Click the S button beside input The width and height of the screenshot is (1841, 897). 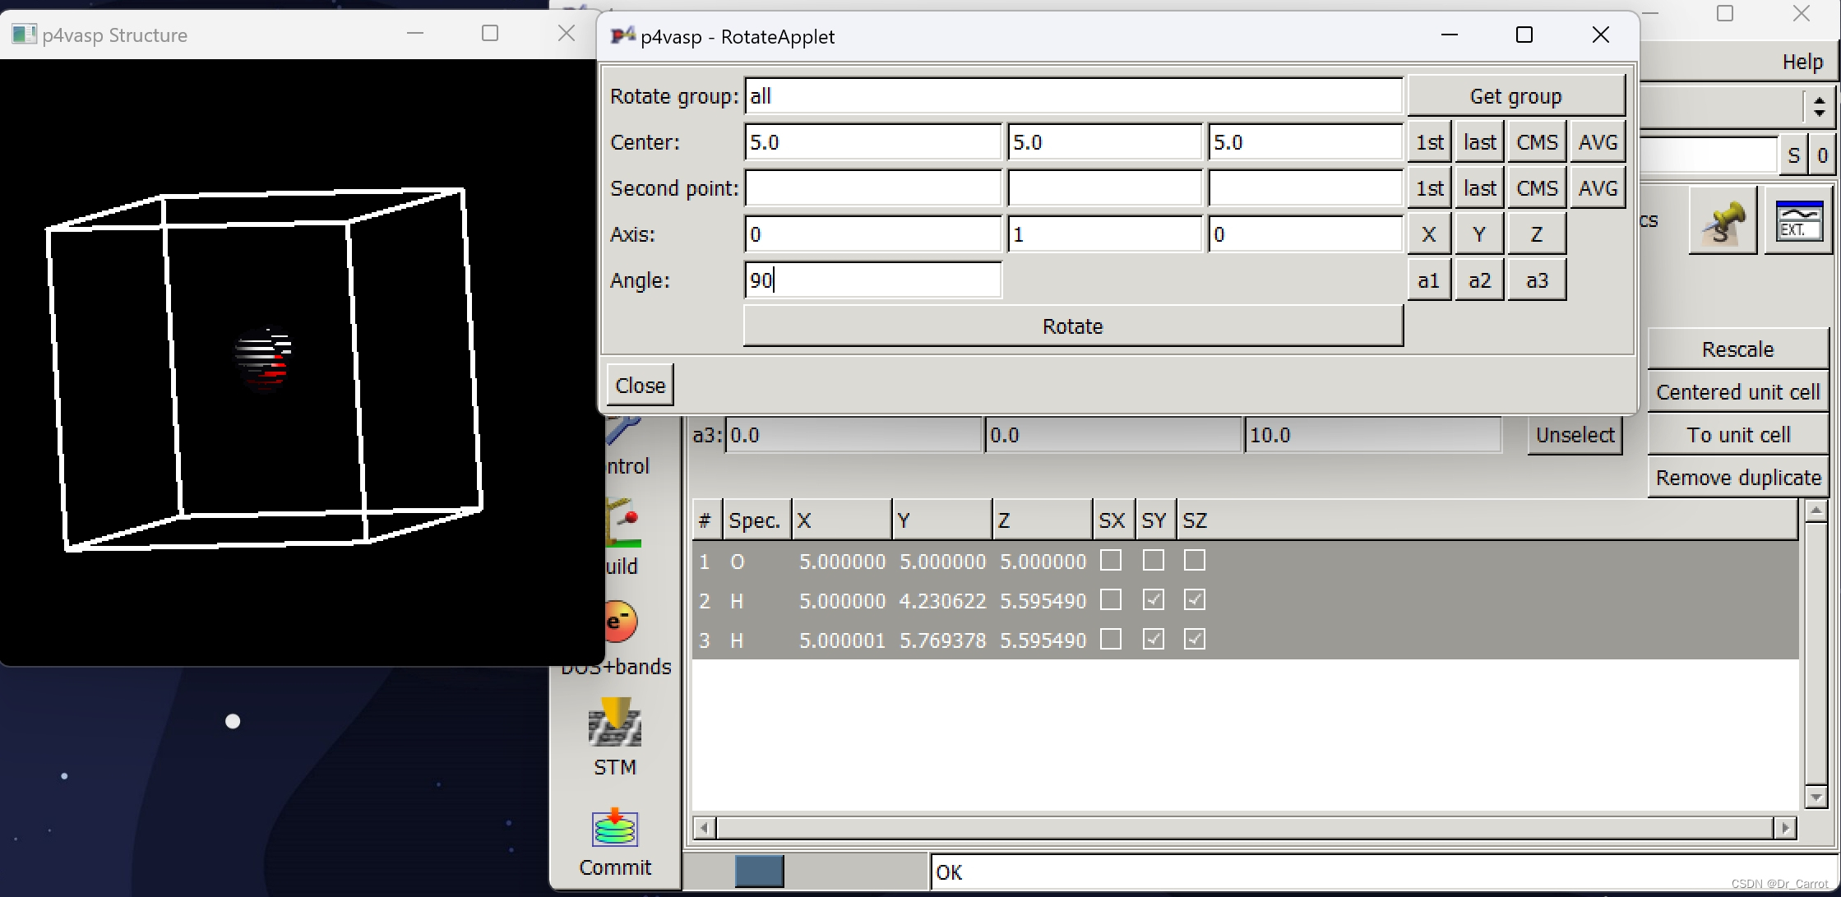(1793, 155)
